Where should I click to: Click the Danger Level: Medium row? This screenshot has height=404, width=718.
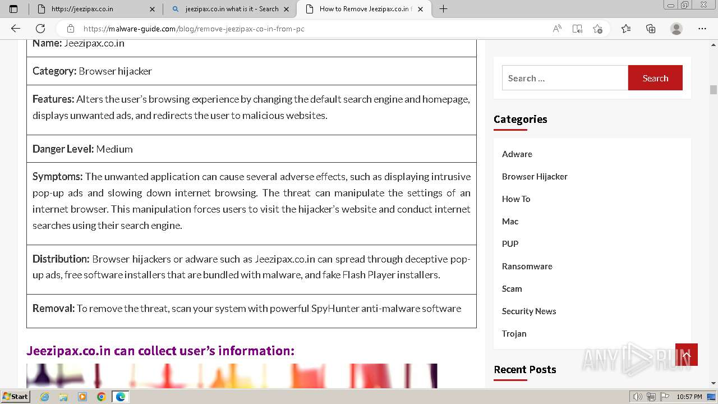click(x=251, y=149)
